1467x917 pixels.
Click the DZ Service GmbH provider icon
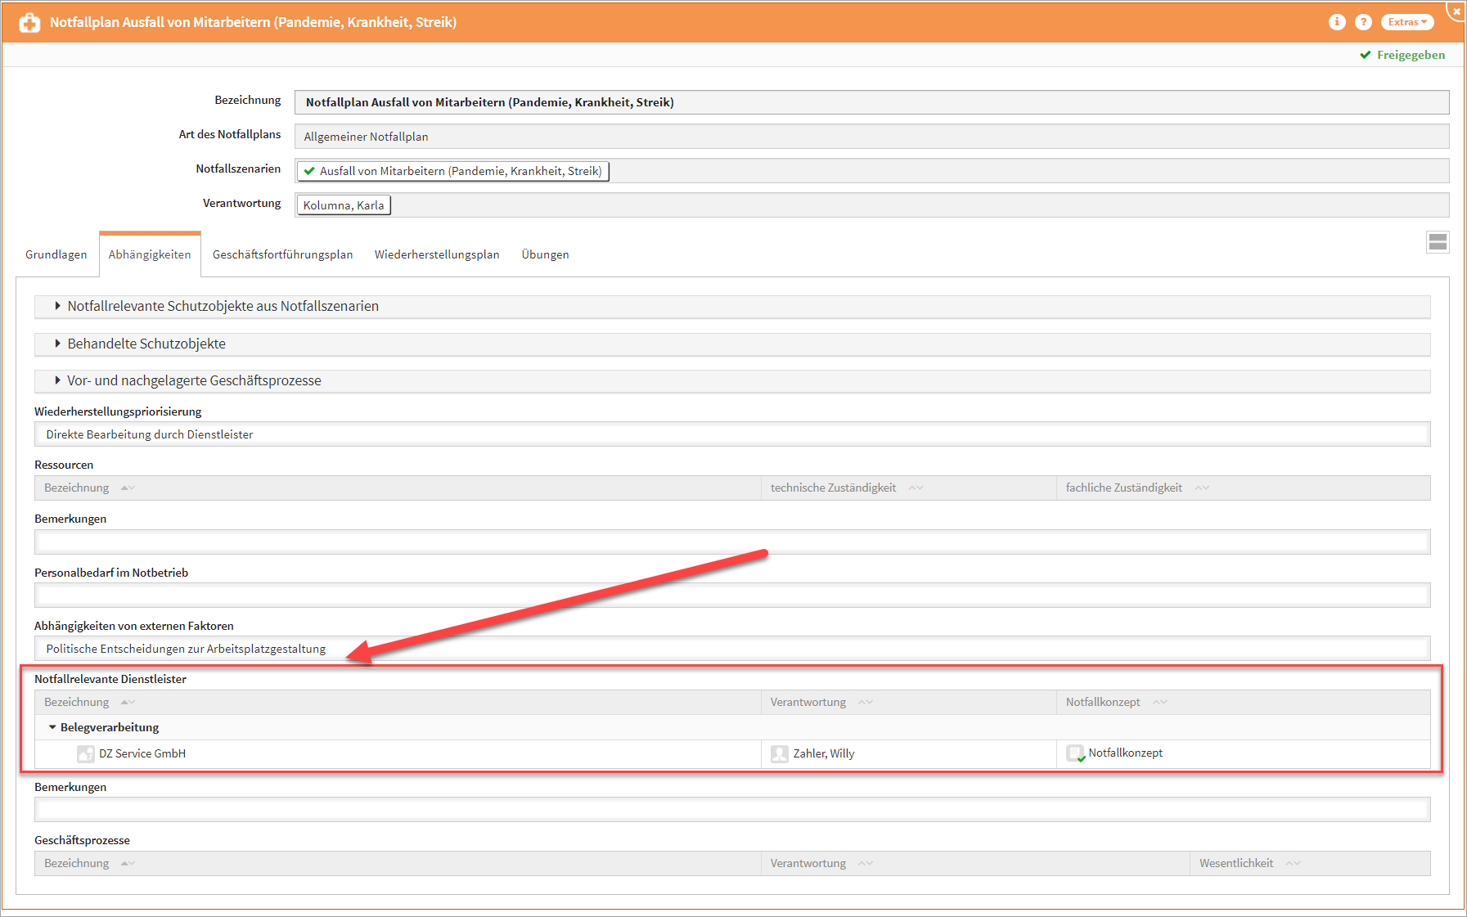(x=85, y=753)
